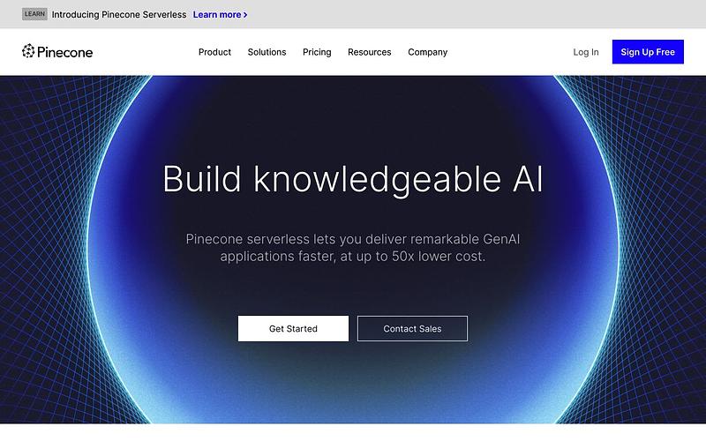Open the Company menu

pyautogui.click(x=428, y=52)
